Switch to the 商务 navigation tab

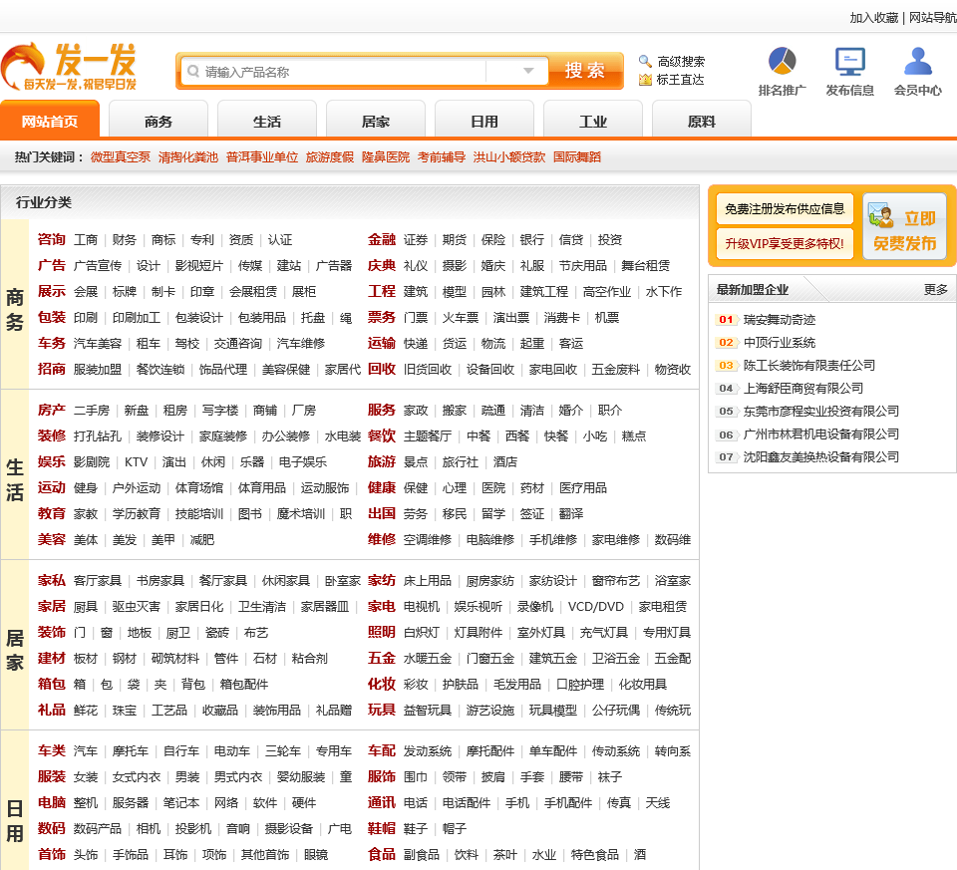(x=159, y=122)
